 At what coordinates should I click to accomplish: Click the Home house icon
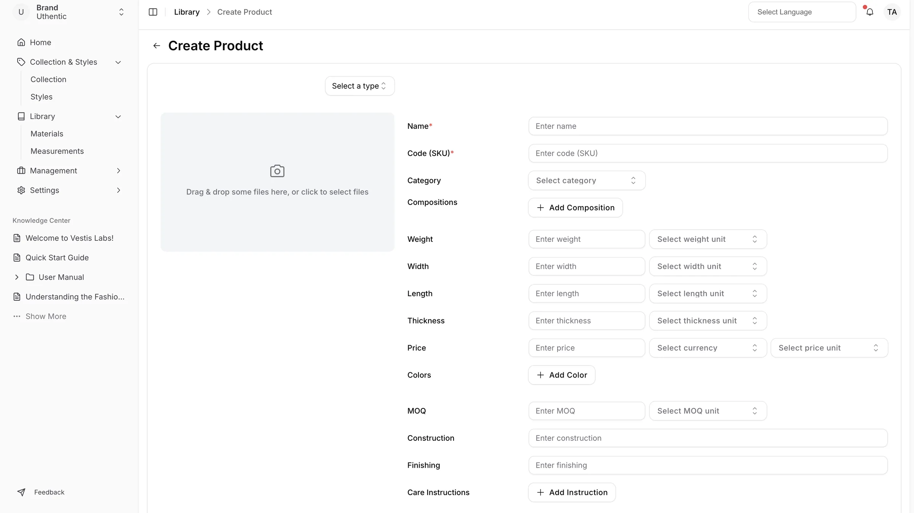click(21, 42)
